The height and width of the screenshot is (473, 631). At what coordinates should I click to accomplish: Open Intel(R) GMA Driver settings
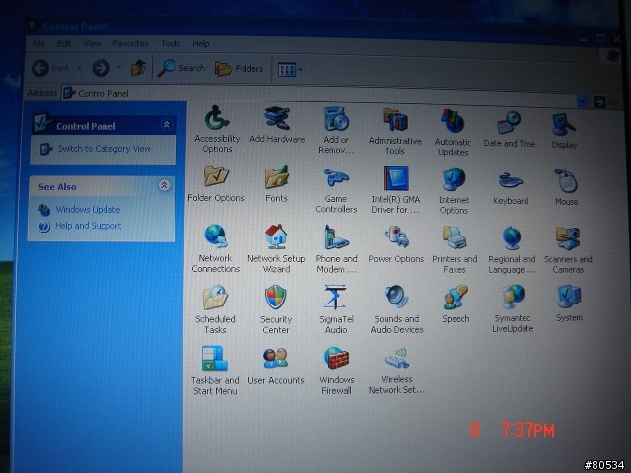(395, 190)
